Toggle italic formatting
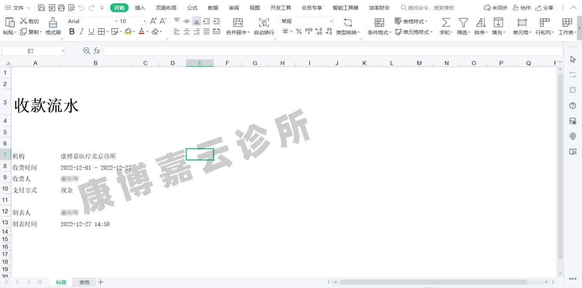582x288 pixels. tap(81, 32)
